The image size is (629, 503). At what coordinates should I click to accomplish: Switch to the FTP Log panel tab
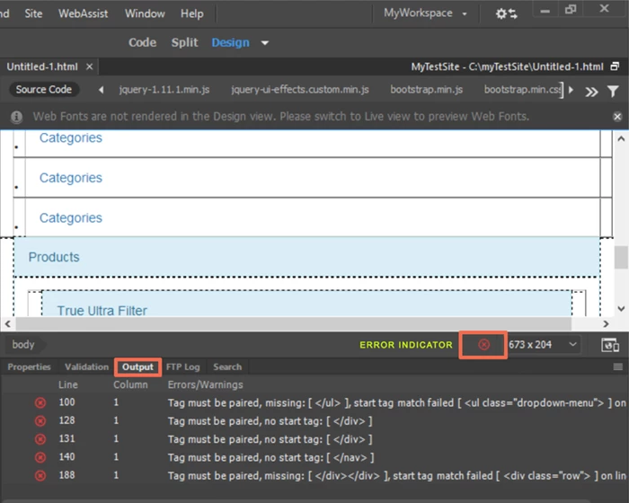(183, 367)
